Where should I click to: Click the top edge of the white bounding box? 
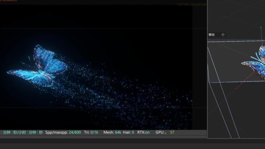point(236,41)
